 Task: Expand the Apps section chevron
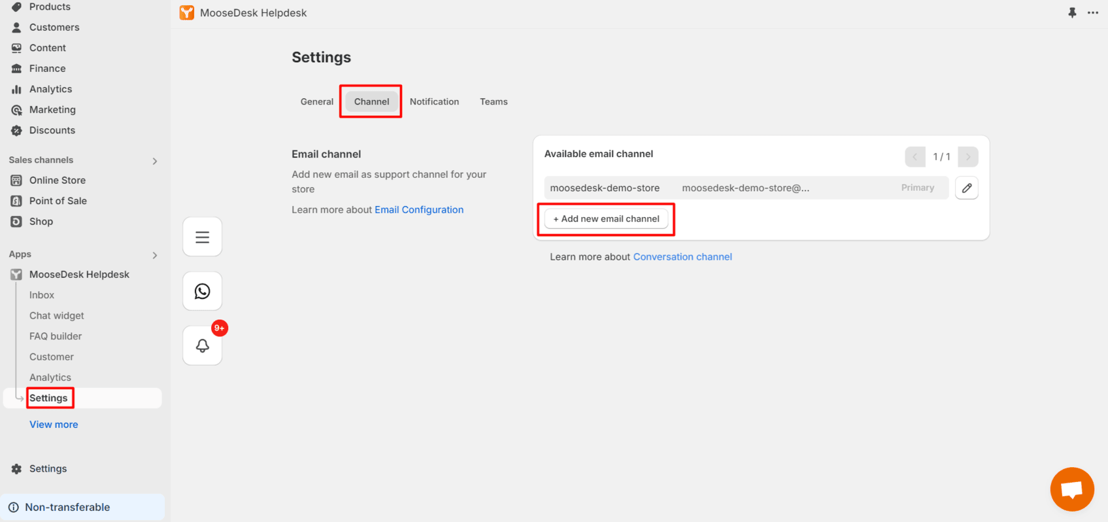tap(155, 255)
